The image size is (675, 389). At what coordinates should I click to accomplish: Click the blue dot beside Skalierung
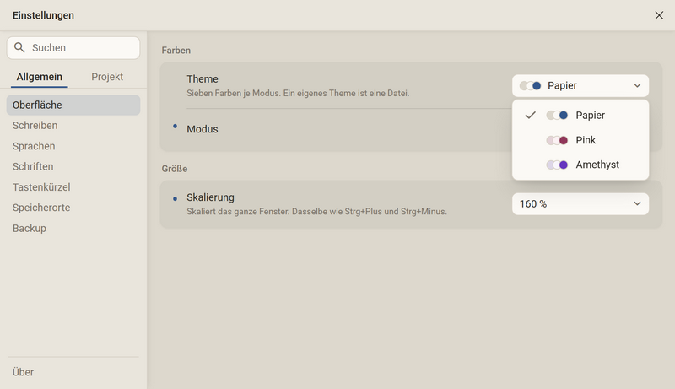tap(175, 199)
